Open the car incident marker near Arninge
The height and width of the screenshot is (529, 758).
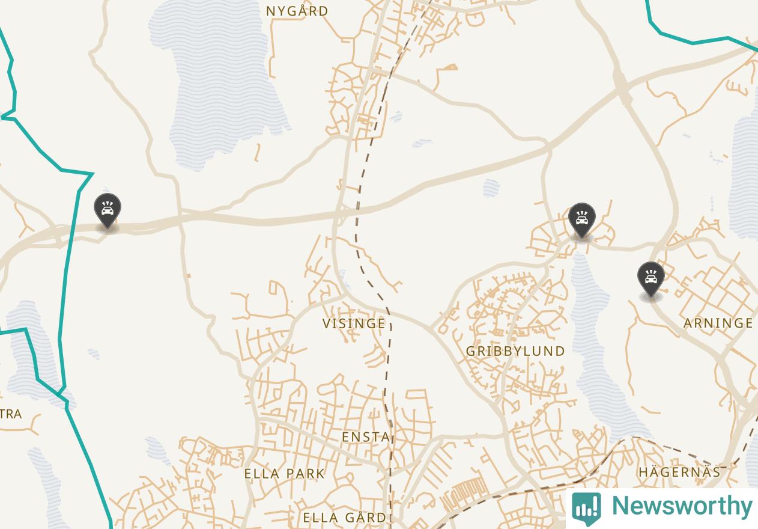[651, 280]
